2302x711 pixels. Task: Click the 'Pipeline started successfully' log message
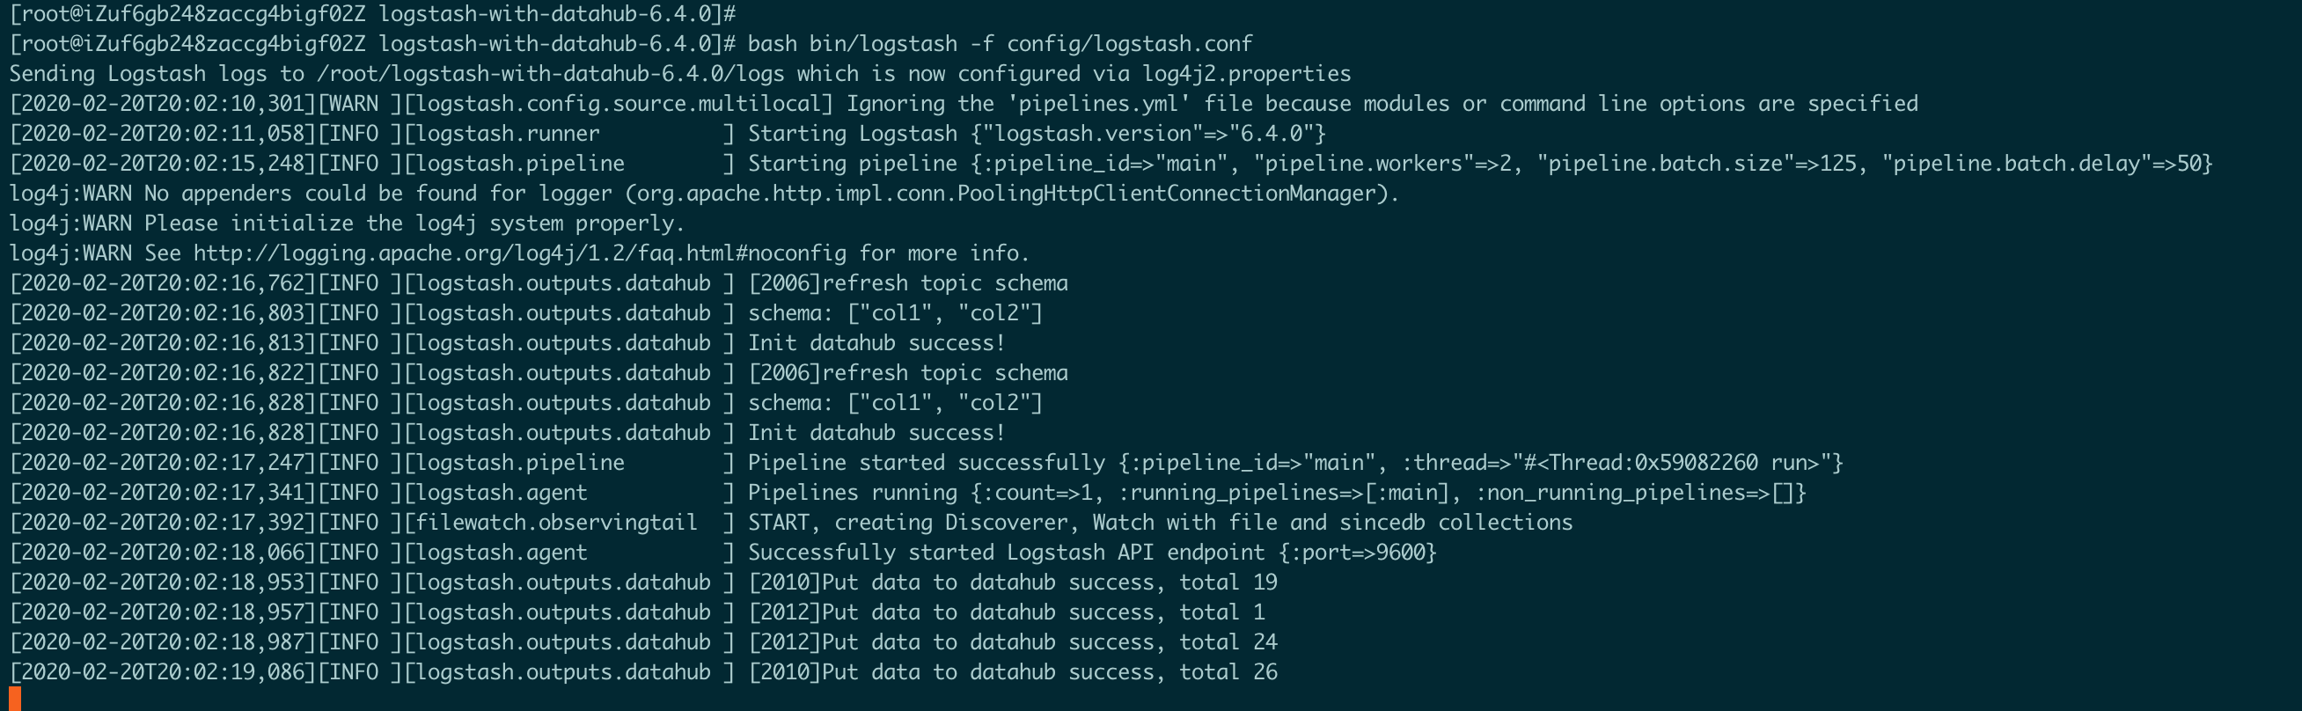(1294, 463)
